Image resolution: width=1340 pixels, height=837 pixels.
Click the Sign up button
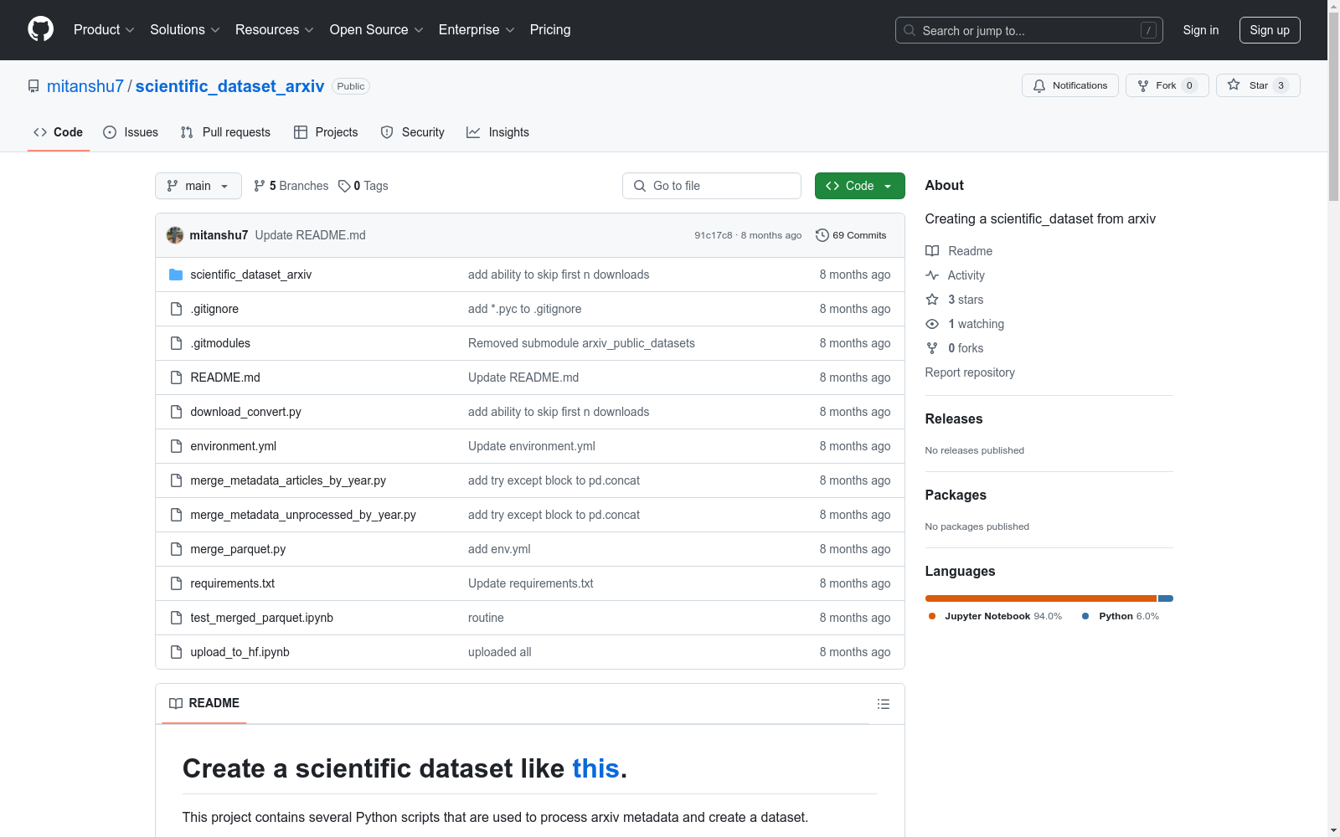[1270, 30]
